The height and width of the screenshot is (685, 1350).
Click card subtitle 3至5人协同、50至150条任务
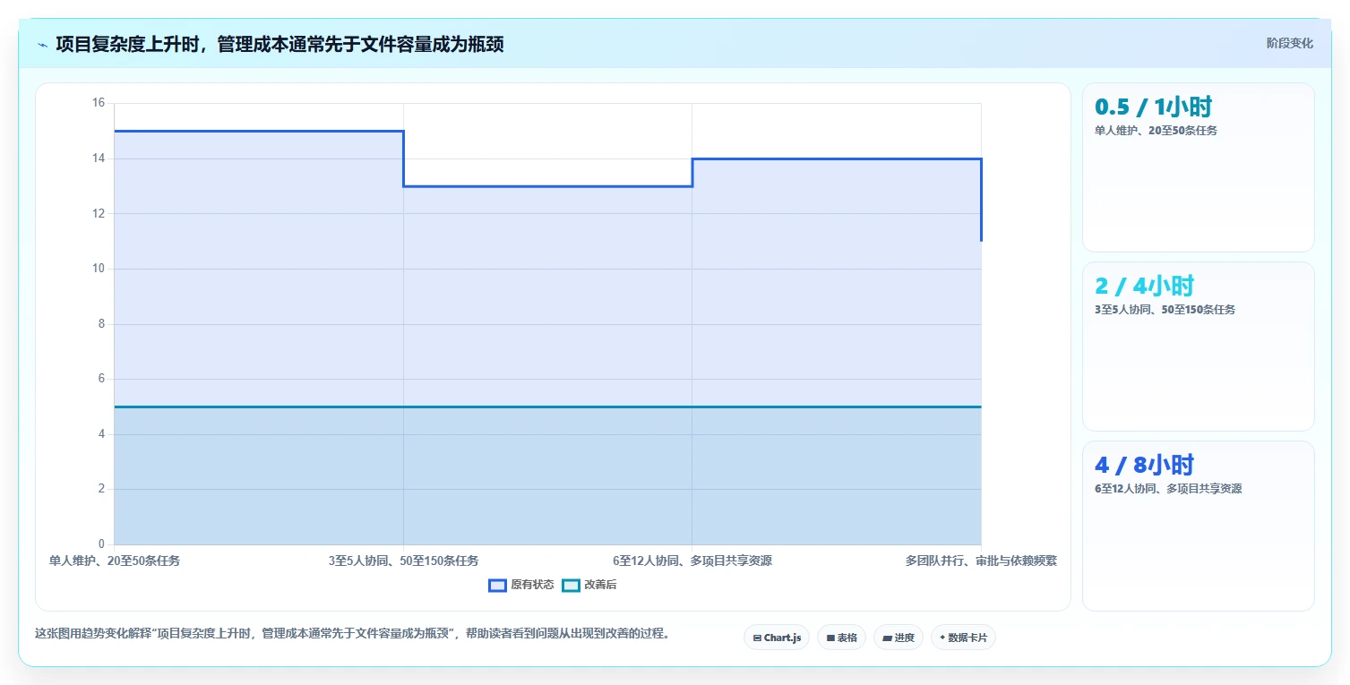[1165, 310]
